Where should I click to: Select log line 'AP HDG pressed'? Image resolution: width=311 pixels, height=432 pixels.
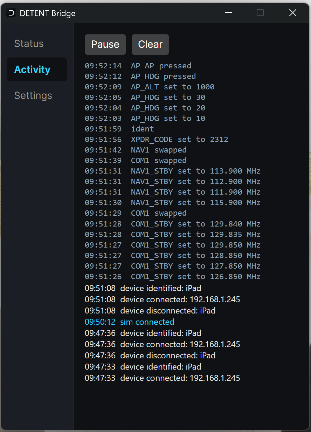coord(140,76)
